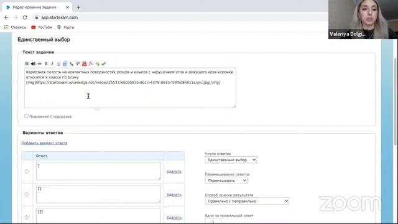Open the Карты bookmark
Viewport: 398px width, 224px height.
(66, 27)
